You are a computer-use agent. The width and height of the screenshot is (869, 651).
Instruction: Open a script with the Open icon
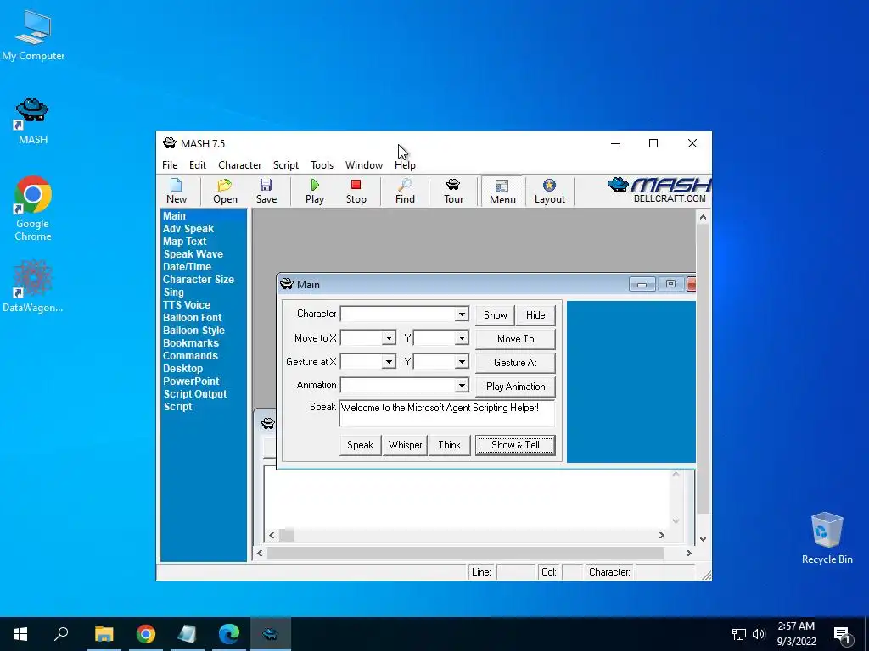(x=225, y=191)
